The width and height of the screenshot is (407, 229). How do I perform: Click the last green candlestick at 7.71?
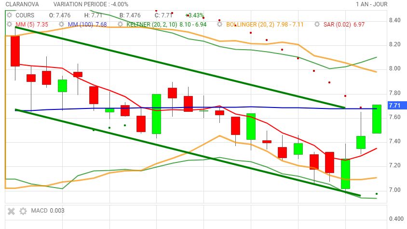click(377, 119)
